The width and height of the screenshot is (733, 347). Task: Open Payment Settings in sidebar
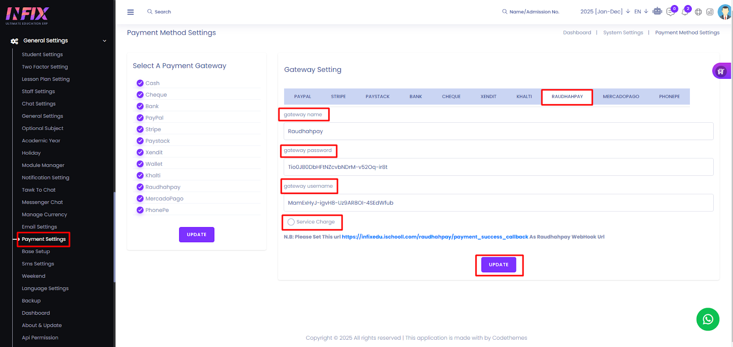(44, 239)
